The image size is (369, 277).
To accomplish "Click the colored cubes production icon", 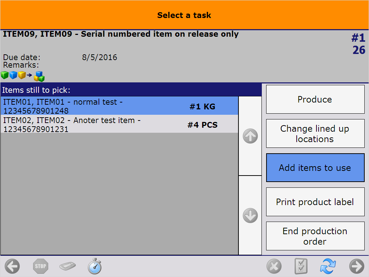I will [22, 76].
